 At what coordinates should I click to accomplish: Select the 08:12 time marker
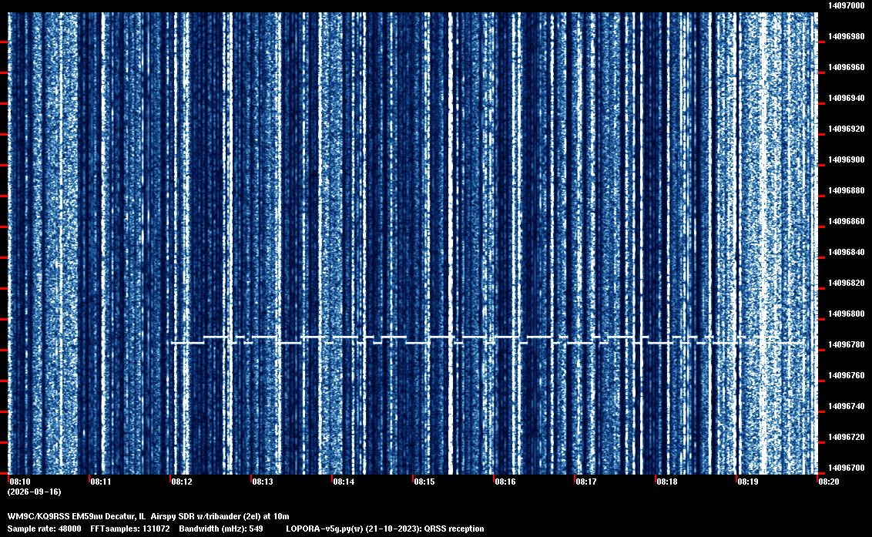point(181,482)
